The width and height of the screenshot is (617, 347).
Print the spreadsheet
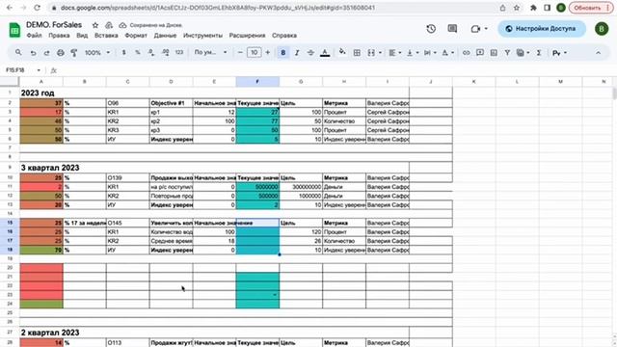click(x=60, y=53)
